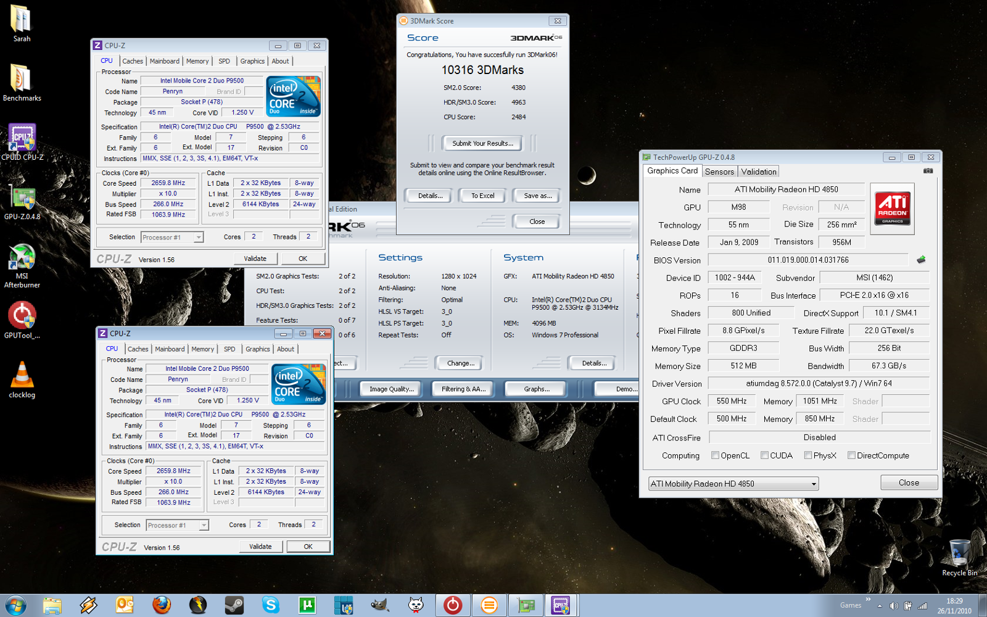Screen dimensions: 987x617
Task: Enable the PhysX checkbox in GPU-Z
Action: (808, 455)
